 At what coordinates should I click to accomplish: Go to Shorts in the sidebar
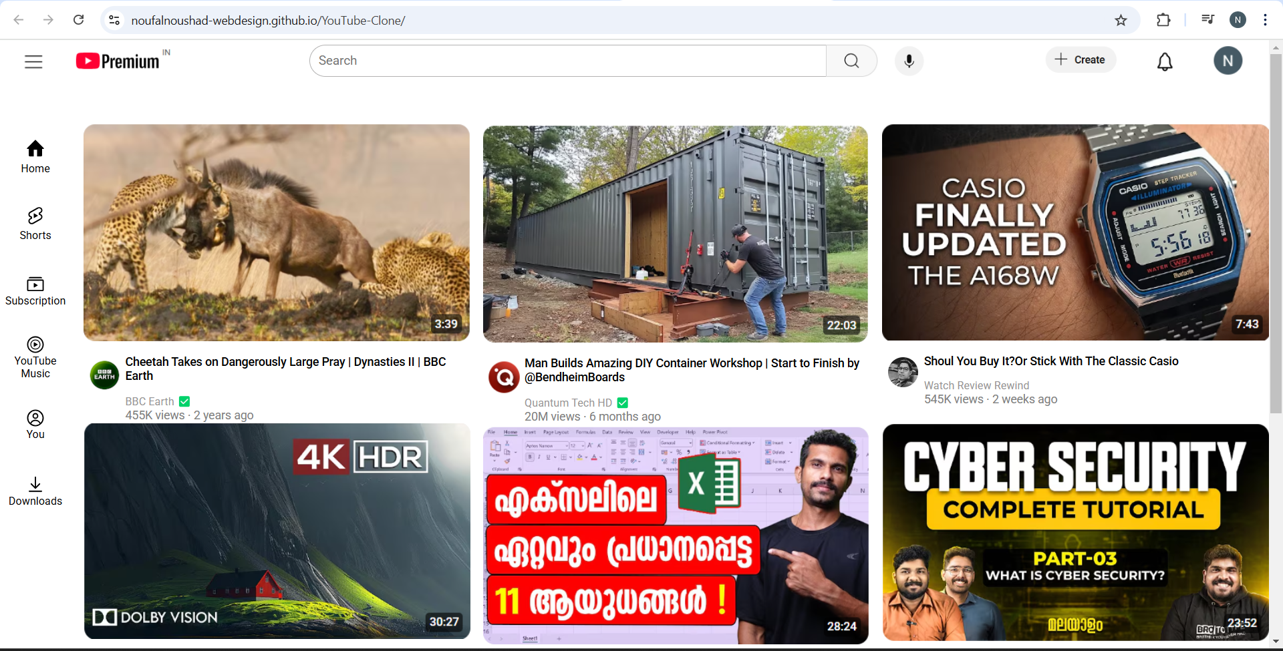(x=35, y=224)
